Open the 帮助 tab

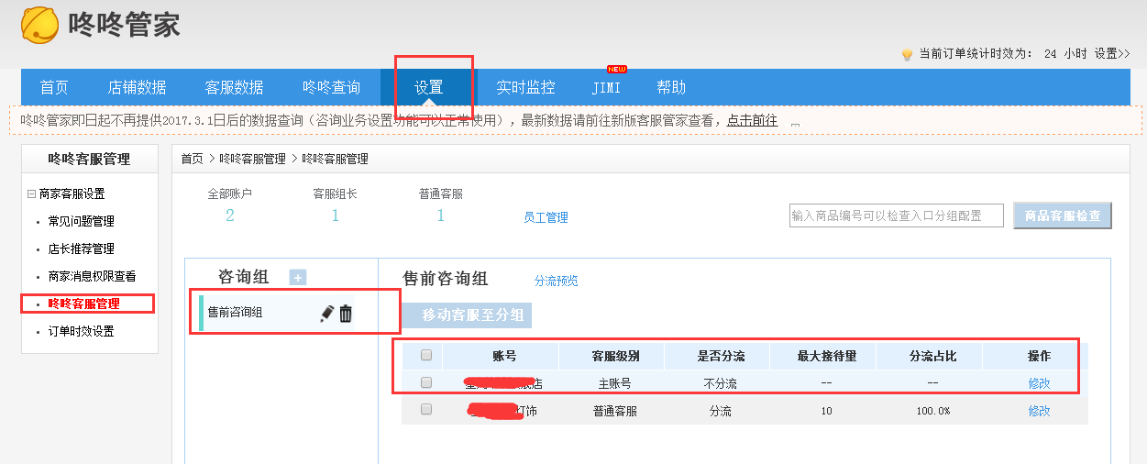click(671, 88)
